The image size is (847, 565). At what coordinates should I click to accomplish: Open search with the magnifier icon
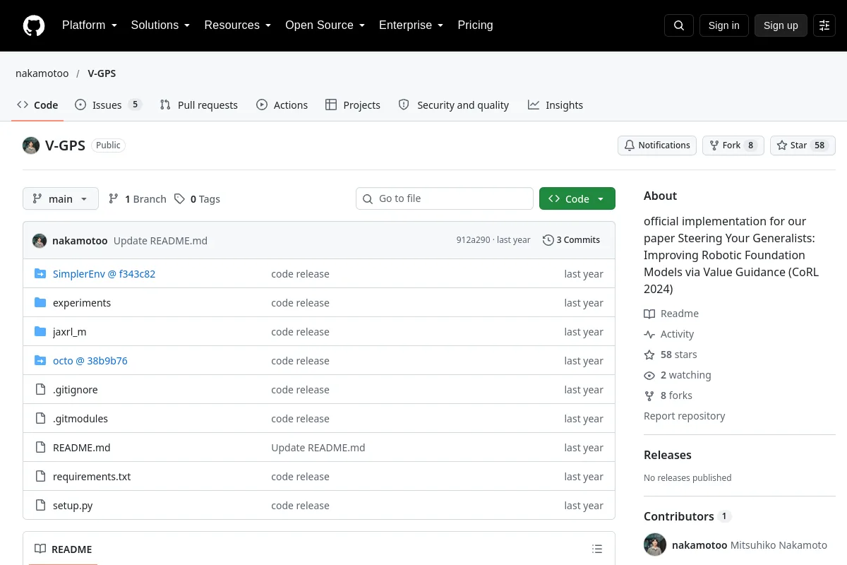[x=679, y=25]
